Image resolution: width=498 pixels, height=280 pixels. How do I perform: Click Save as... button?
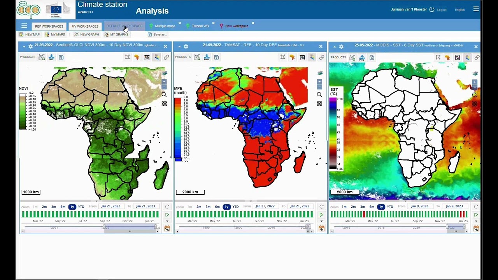(x=157, y=35)
